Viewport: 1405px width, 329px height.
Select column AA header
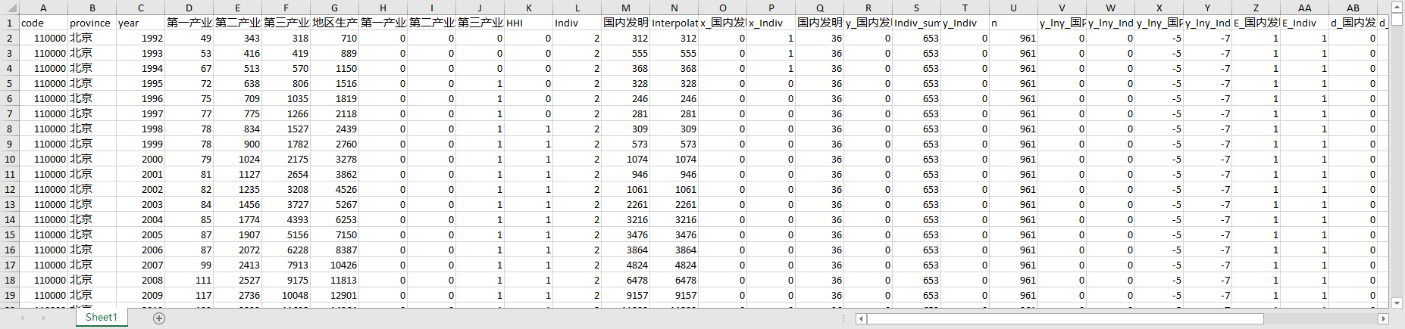point(1304,8)
